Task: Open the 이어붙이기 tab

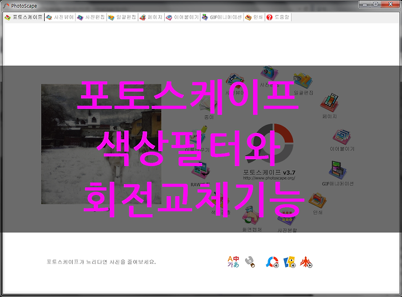Action: pyautogui.click(x=182, y=17)
